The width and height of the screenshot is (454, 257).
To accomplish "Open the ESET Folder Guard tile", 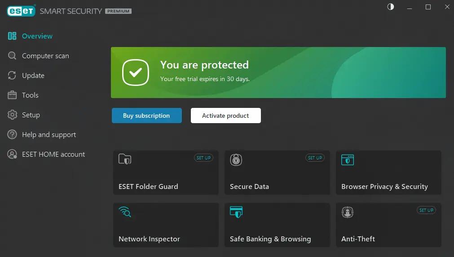I will (166, 172).
